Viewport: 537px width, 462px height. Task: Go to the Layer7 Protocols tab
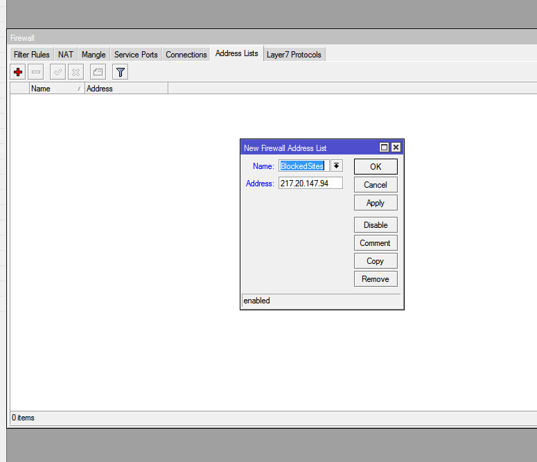(294, 55)
